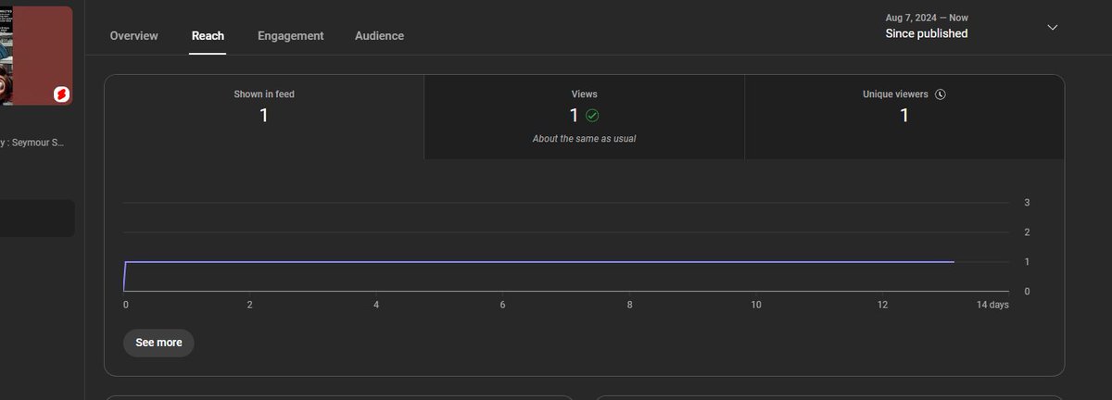Viewport: 1112px width, 400px height.
Task: Click the '14 days' axis label
Action: (993, 305)
